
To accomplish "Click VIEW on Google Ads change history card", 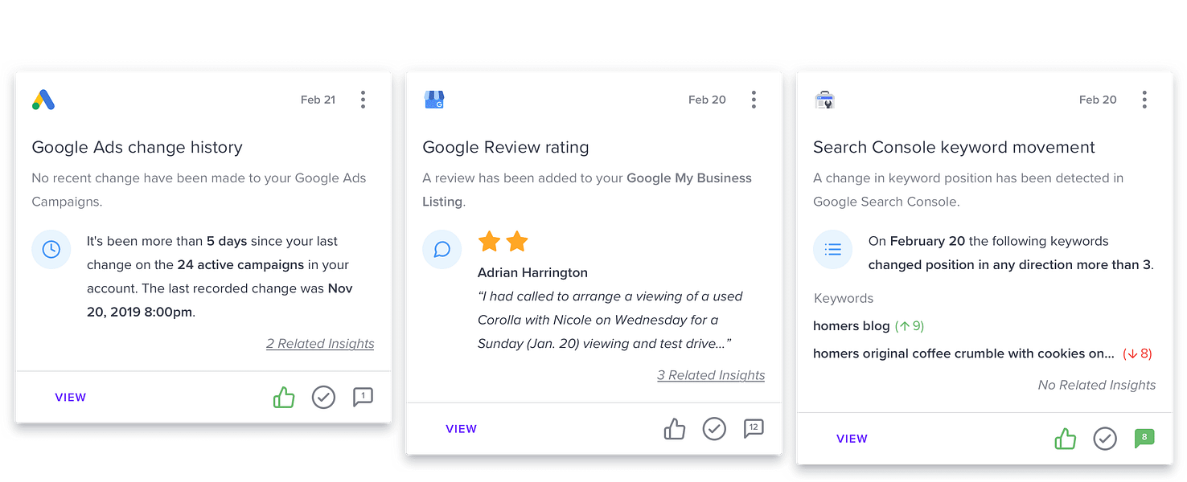I will coord(71,398).
